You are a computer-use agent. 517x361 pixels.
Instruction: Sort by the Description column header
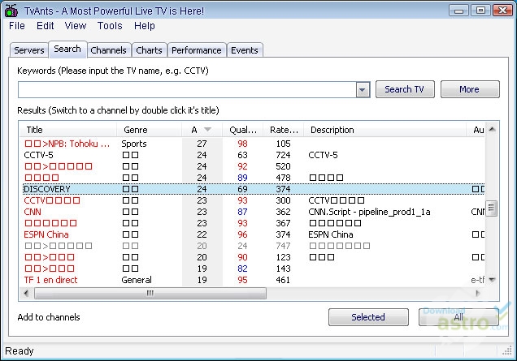pyautogui.click(x=384, y=130)
